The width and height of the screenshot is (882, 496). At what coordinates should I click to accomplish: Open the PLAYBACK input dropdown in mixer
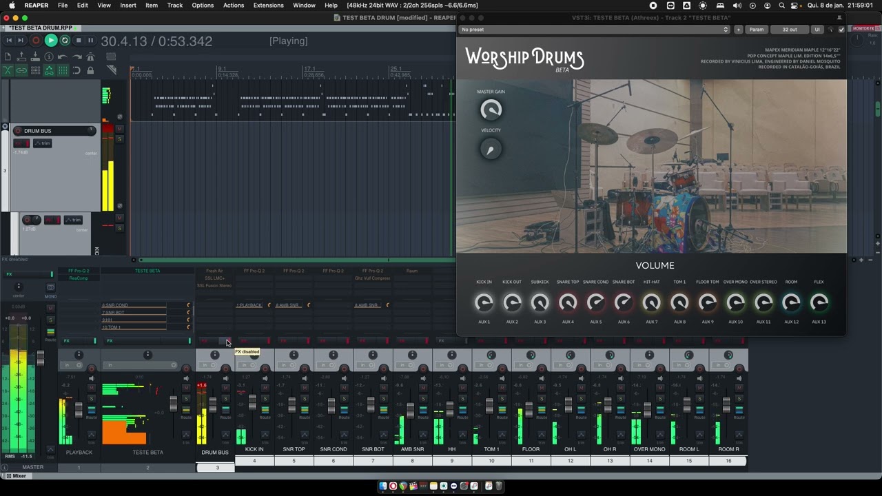pyautogui.click(x=72, y=365)
